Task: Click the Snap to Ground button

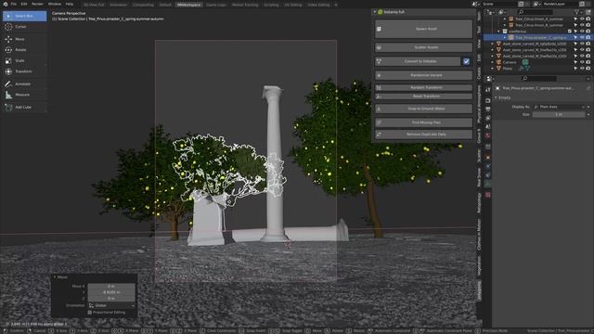Action: 423,109
